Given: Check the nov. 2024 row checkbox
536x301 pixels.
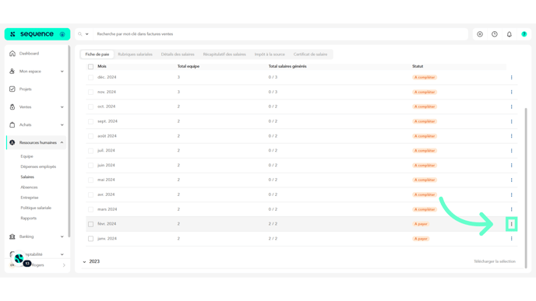Looking at the screenshot, I should click(x=90, y=92).
